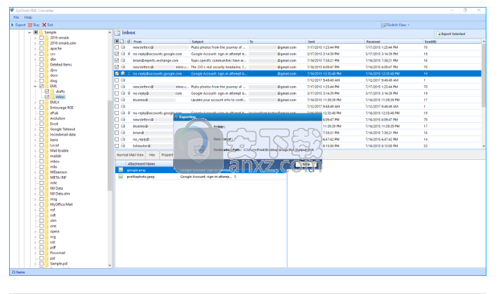The width and height of the screenshot is (499, 294).
Task: Toggle the select-all checkbox in mail header
Action: click(117, 41)
